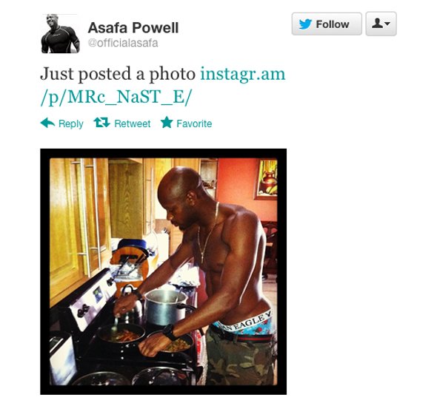437x403 pixels.
Task: Click the Reply arrow icon
Action: 47,123
